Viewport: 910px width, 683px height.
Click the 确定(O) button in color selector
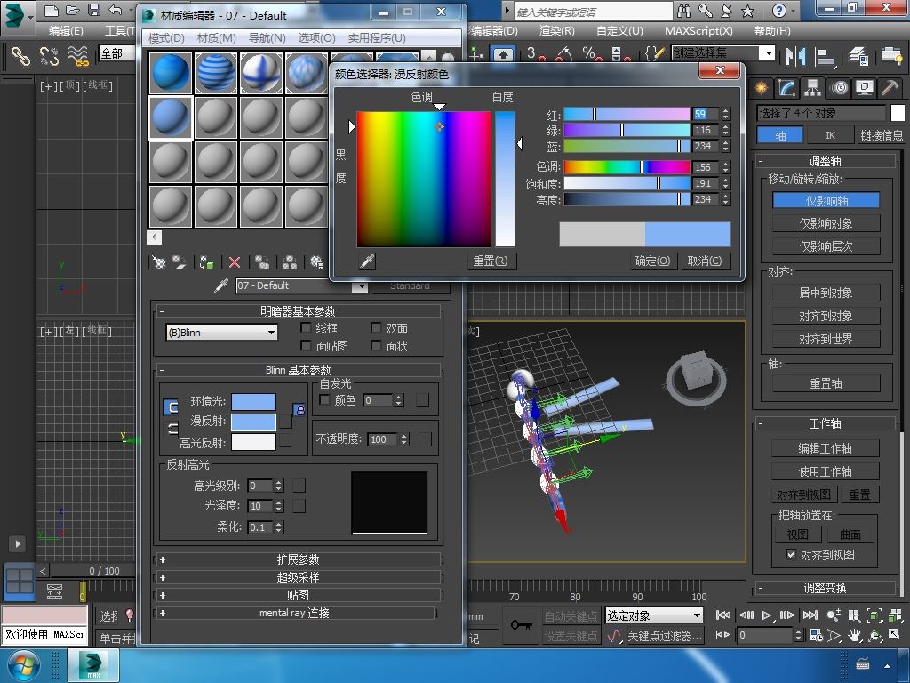point(652,261)
